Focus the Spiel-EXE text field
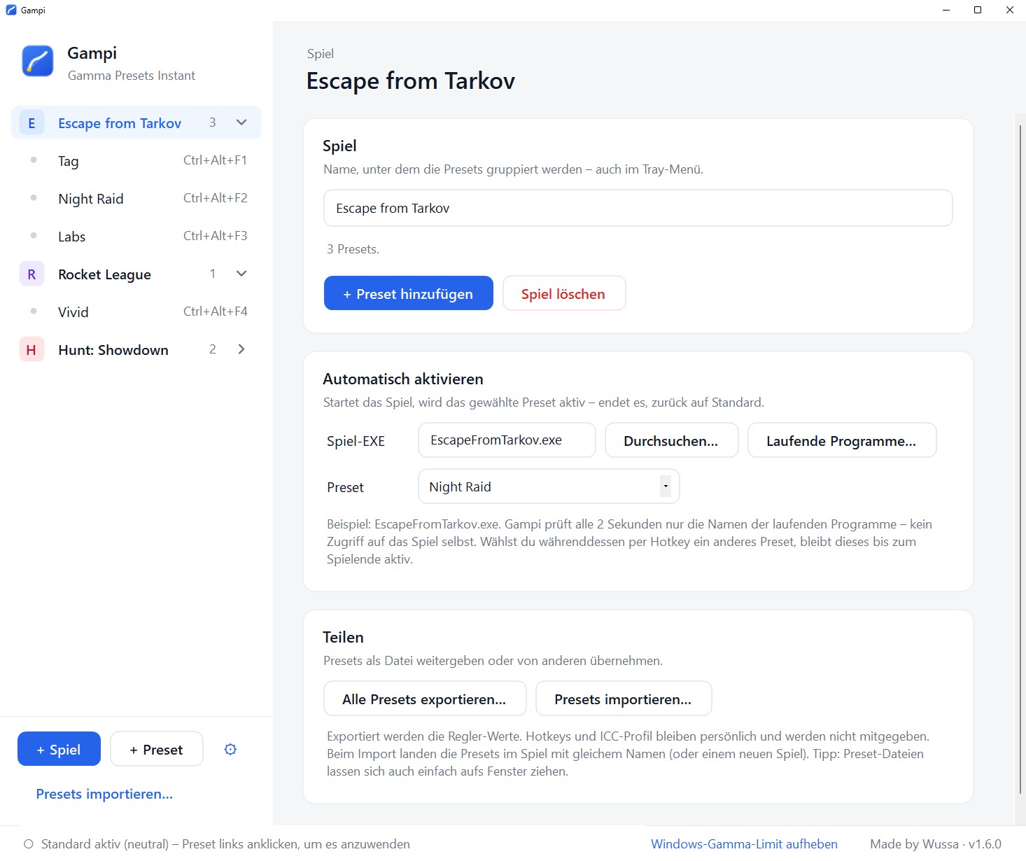This screenshot has height=861, width=1026. (x=507, y=440)
